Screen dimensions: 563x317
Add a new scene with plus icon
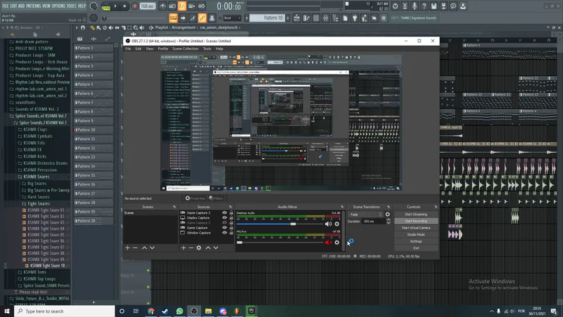click(128, 247)
